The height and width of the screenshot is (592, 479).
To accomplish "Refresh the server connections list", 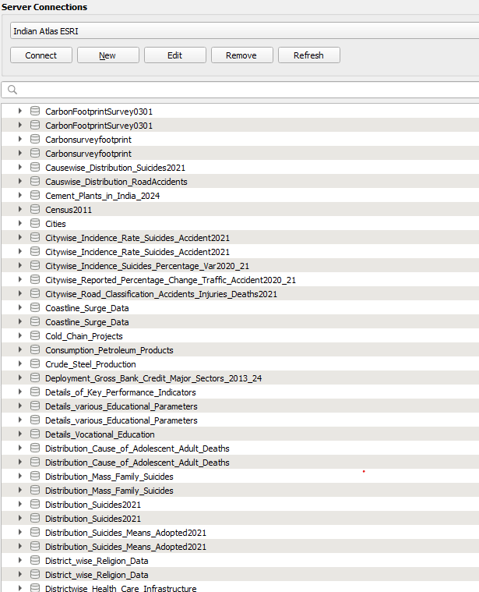I will (308, 55).
